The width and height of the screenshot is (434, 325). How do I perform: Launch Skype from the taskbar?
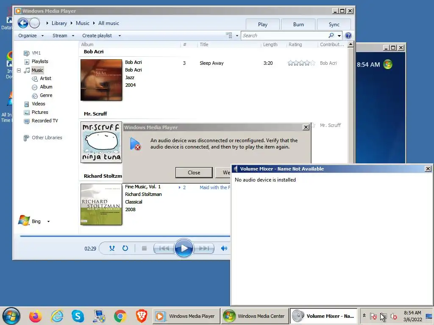click(78, 316)
